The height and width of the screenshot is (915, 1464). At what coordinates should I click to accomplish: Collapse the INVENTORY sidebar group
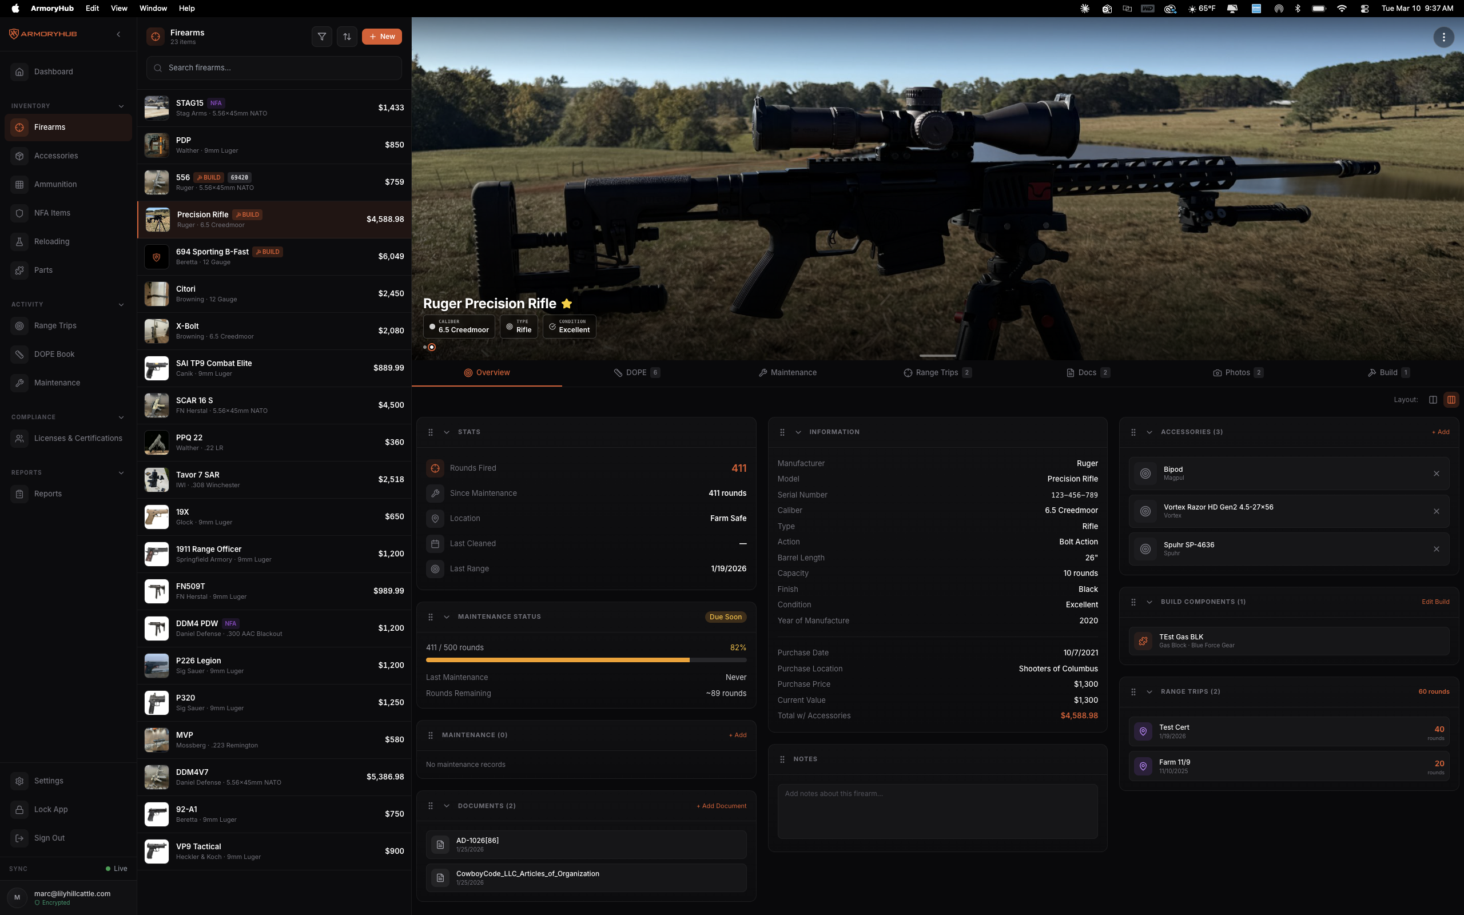coord(122,106)
